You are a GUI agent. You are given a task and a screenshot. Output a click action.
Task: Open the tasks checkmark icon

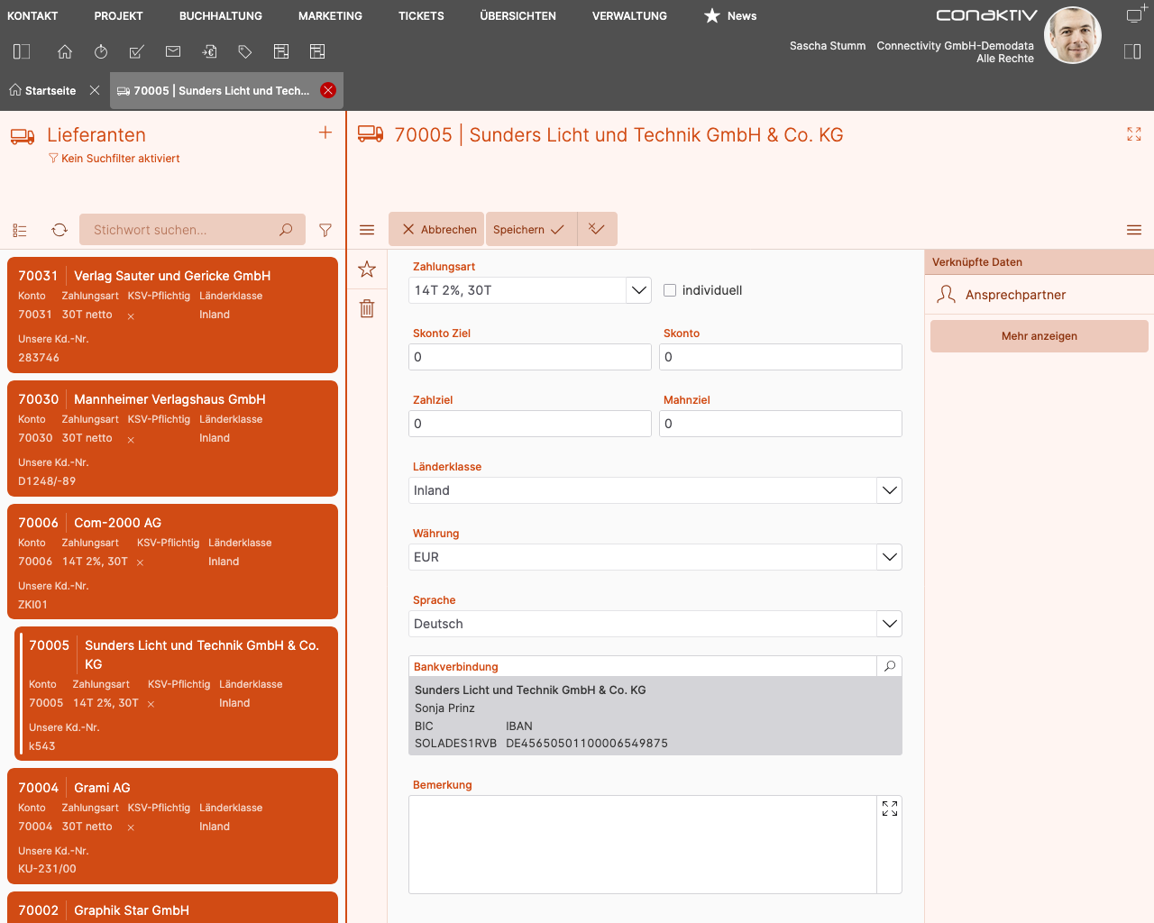(x=137, y=52)
